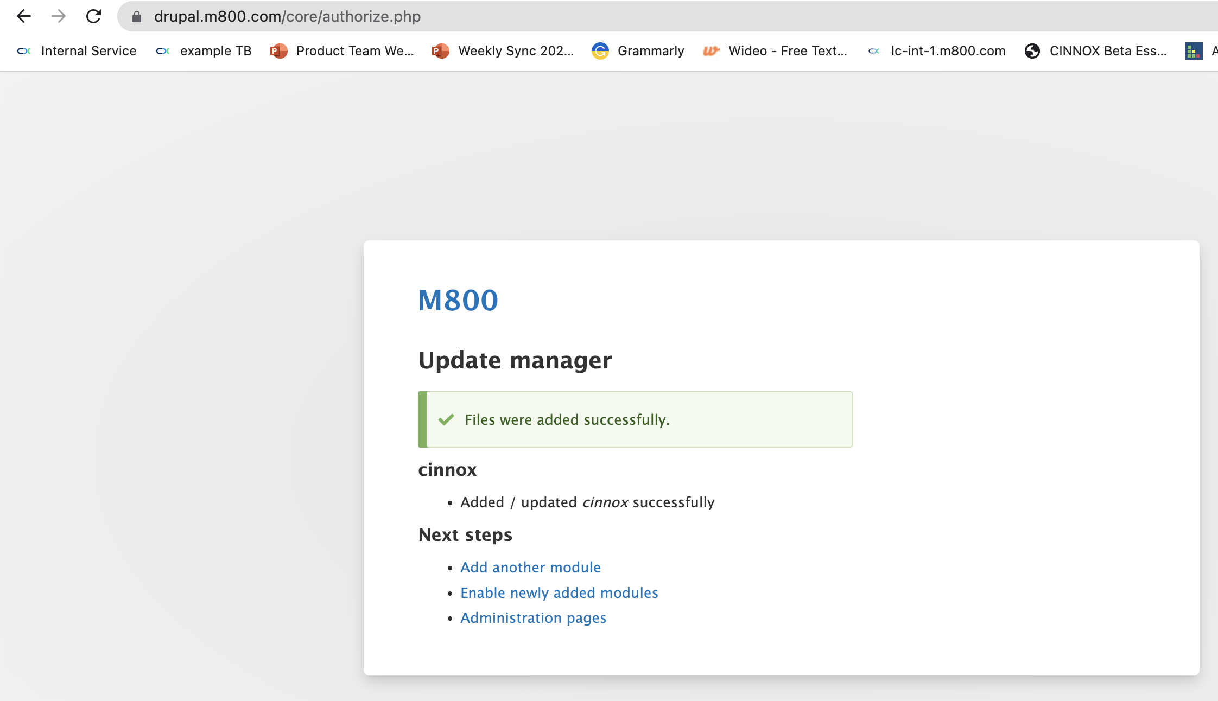1218x701 pixels.
Task: Open Weekly Sync 202... bookmark
Action: pyautogui.click(x=503, y=51)
